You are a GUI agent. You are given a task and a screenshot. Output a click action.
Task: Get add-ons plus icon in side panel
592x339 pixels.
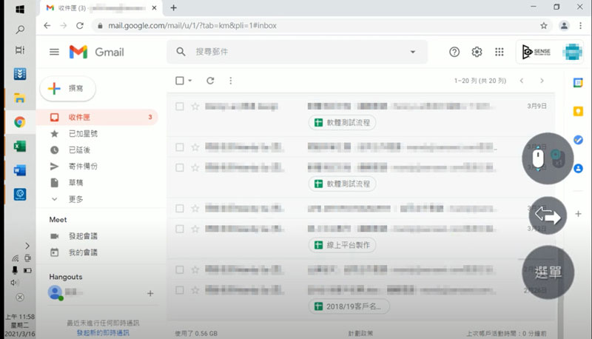pyautogui.click(x=578, y=214)
